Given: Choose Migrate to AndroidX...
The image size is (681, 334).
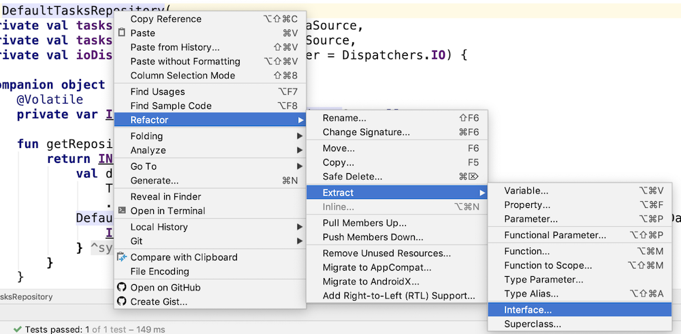Looking at the screenshot, I should point(371,282).
